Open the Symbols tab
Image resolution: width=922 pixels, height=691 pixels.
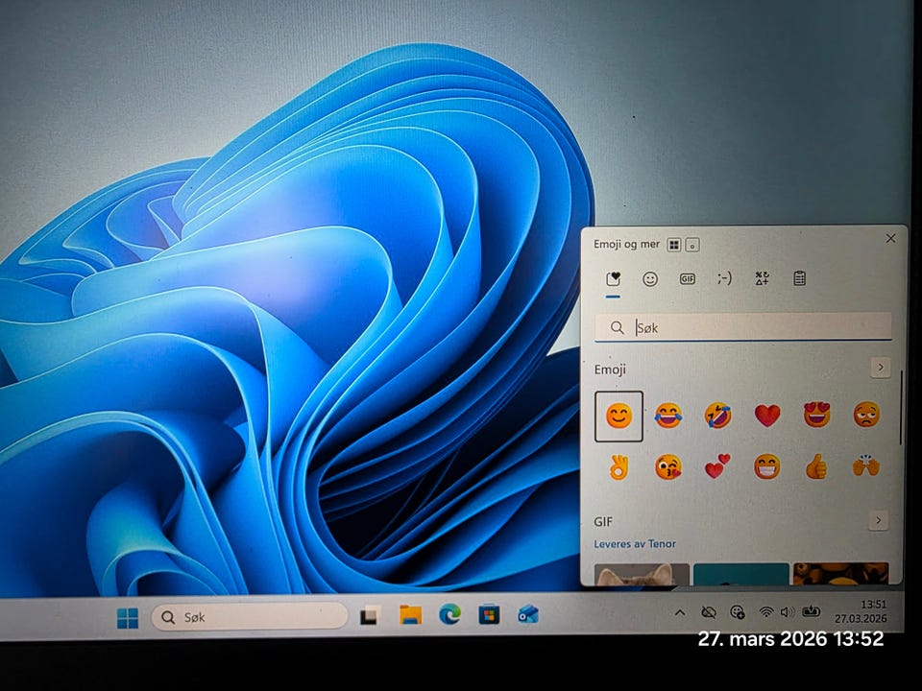(x=762, y=278)
